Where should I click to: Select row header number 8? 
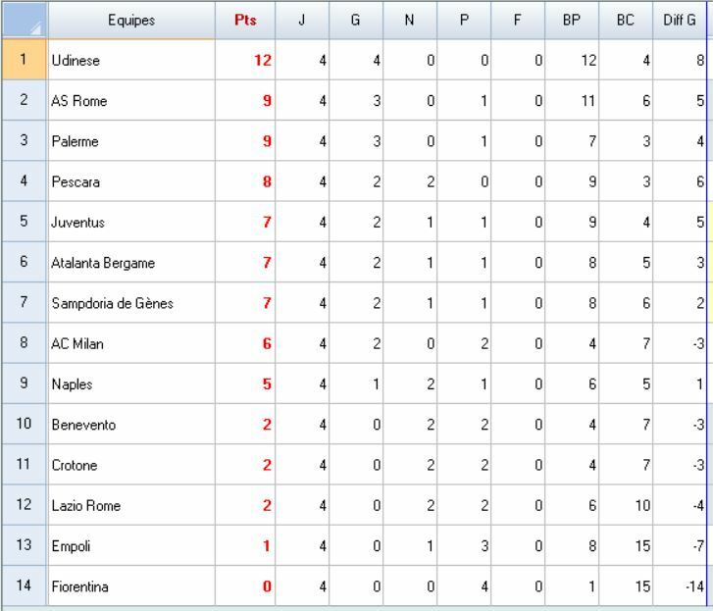(x=24, y=344)
